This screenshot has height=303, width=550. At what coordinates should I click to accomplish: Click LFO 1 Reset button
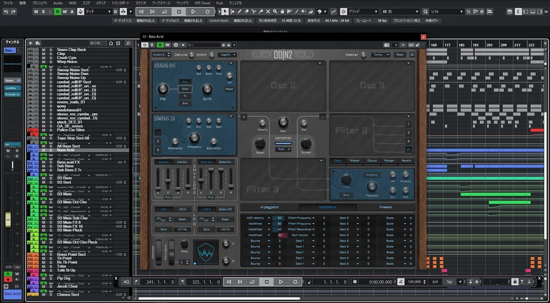click(x=182, y=220)
